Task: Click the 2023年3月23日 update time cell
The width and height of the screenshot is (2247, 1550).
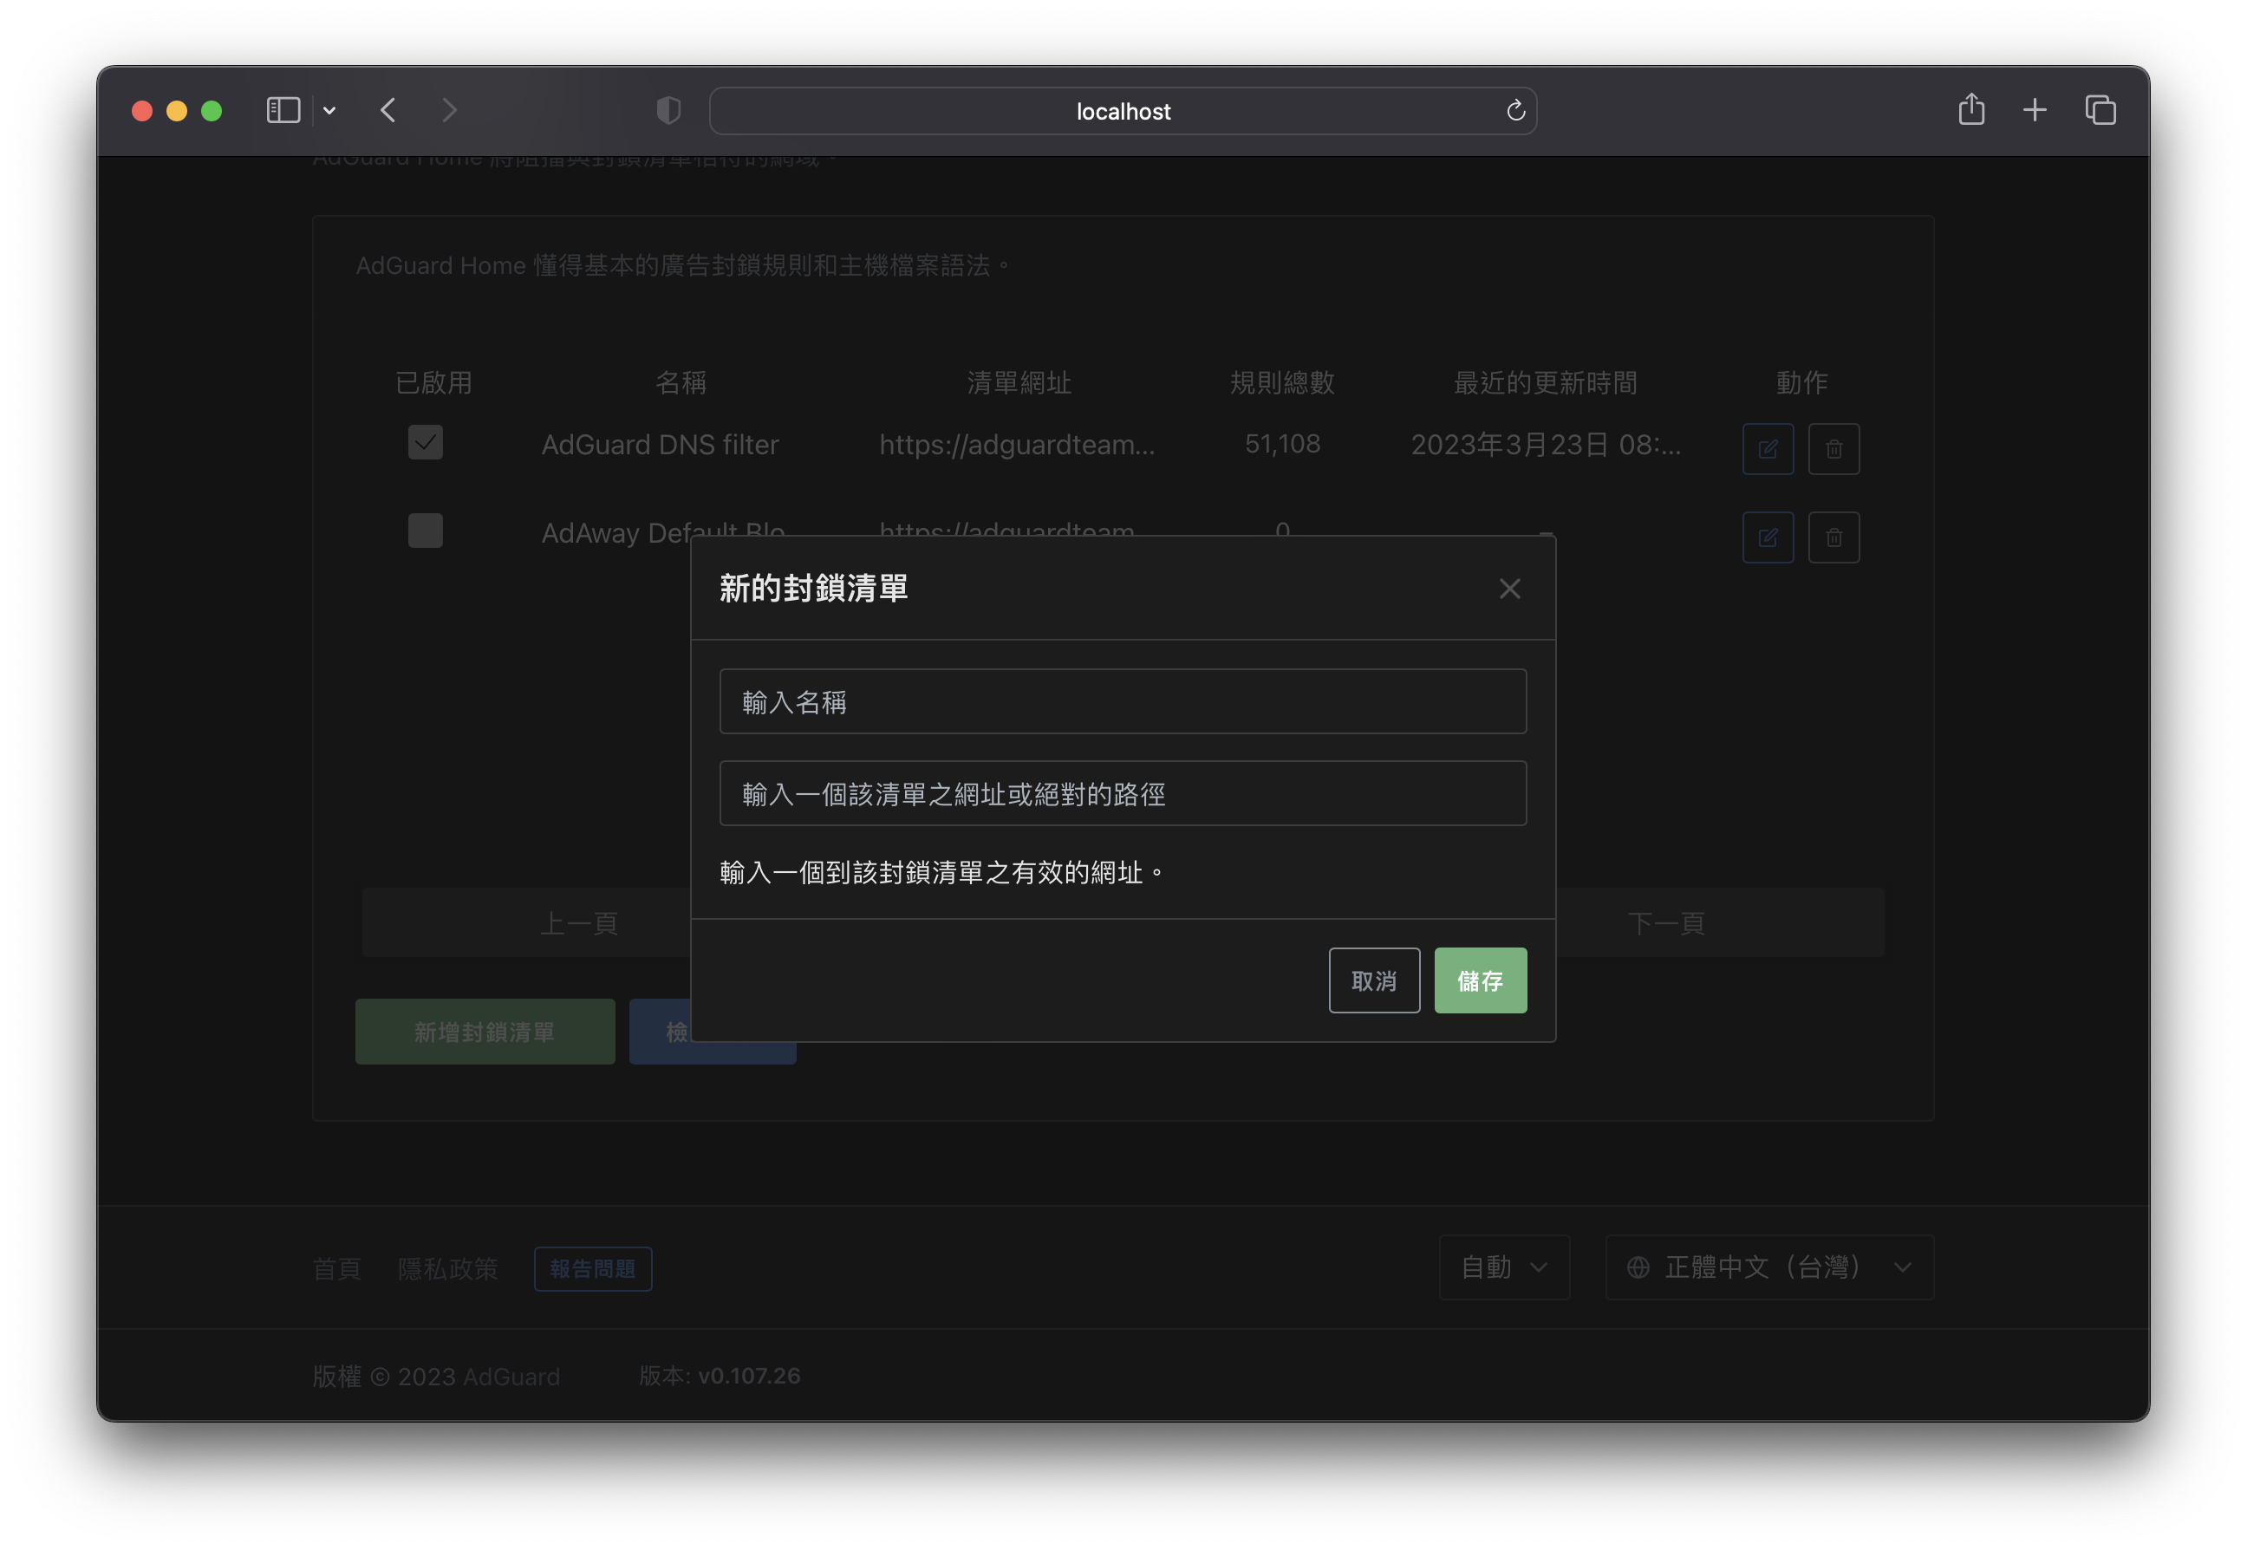Action: 1545,445
